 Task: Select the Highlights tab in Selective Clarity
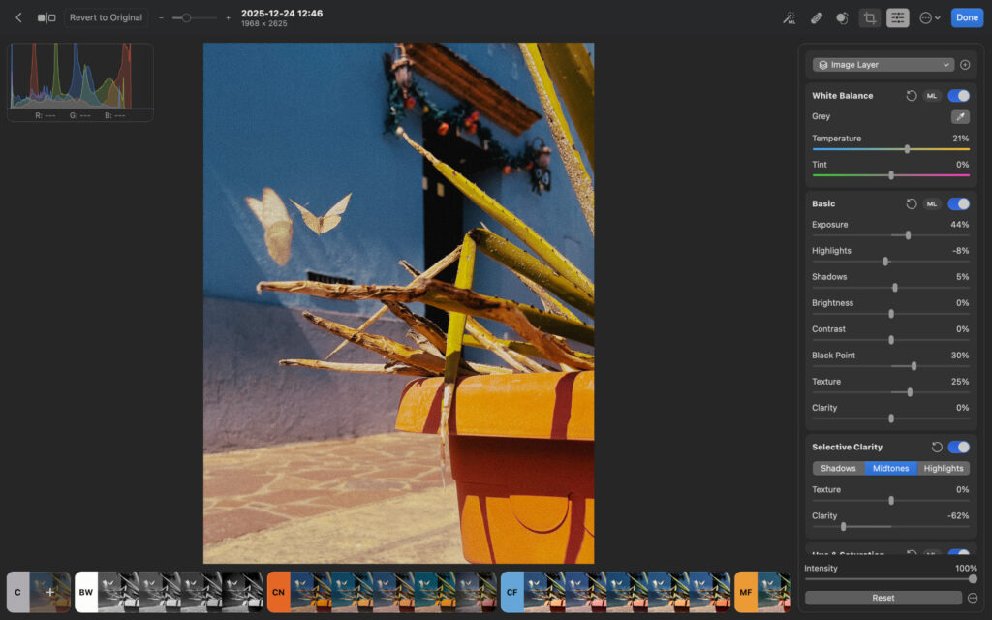944,468
